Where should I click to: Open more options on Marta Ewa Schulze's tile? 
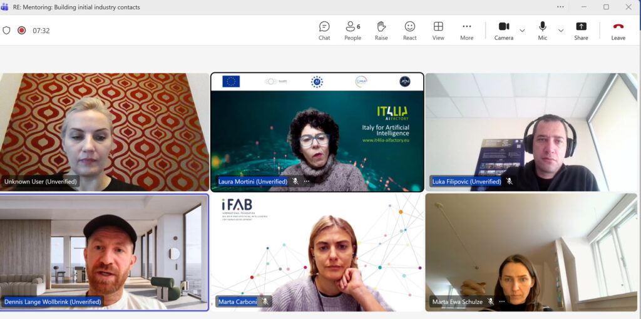(x=502, y=302)
